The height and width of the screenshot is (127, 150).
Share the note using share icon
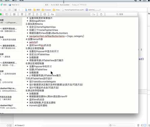click(101, 14)
